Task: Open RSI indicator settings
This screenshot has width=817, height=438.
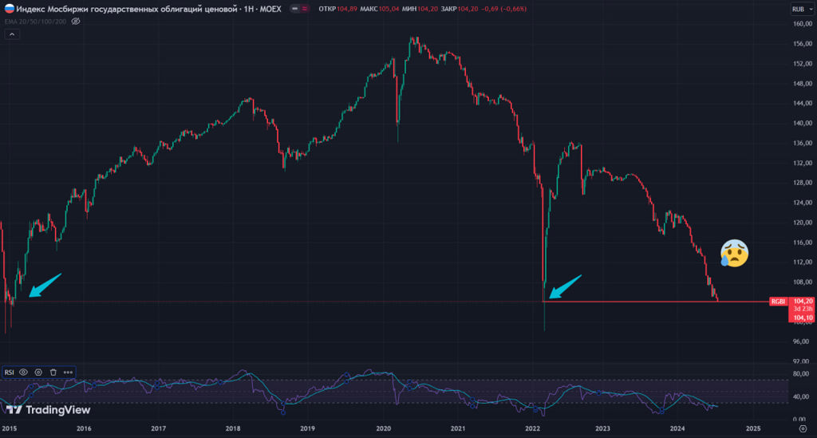Action: (x=37, y=372)
